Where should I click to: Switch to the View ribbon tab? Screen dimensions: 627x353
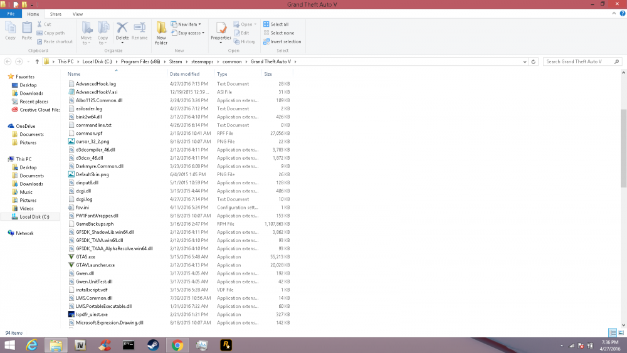point(78,14)
